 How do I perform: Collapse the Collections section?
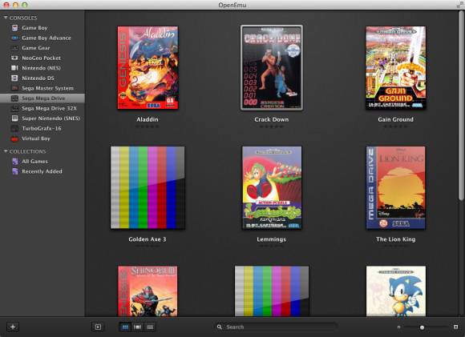[6, 151]
